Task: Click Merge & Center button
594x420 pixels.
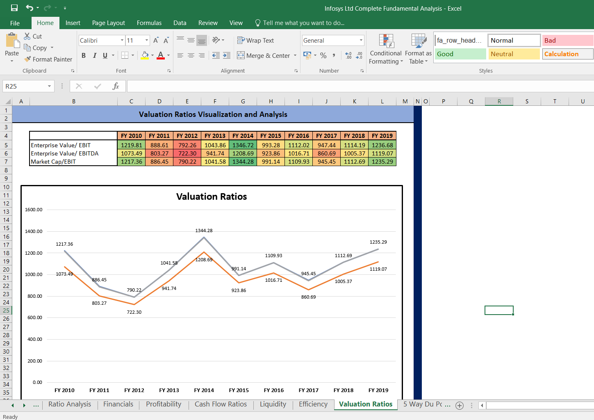Action: pos(264,55)
